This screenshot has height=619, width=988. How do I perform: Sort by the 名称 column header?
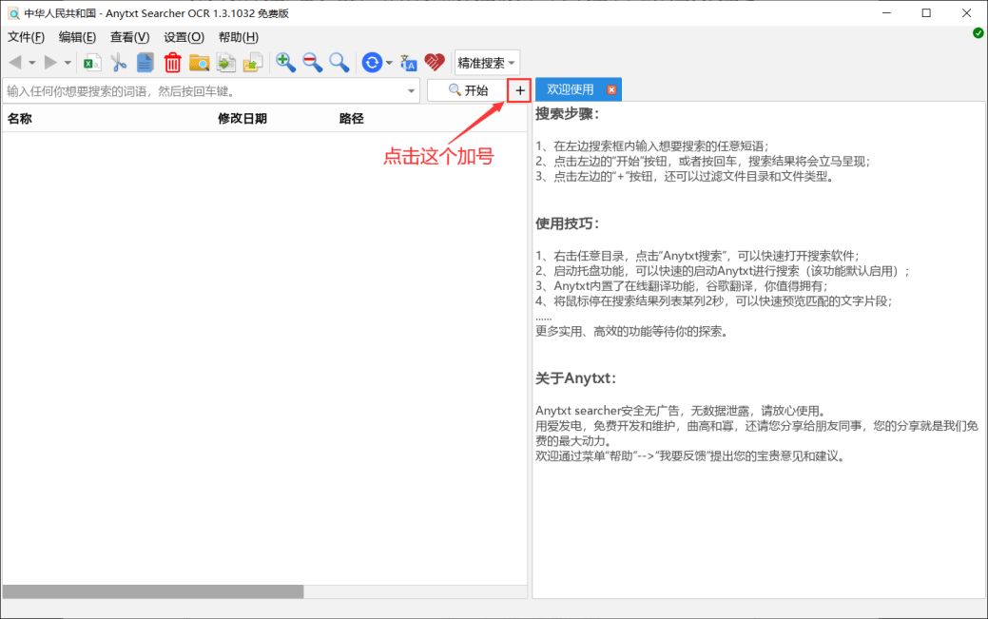20,119
